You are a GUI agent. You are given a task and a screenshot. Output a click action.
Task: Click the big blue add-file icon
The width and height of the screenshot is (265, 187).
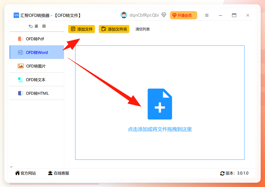[160, 104]
